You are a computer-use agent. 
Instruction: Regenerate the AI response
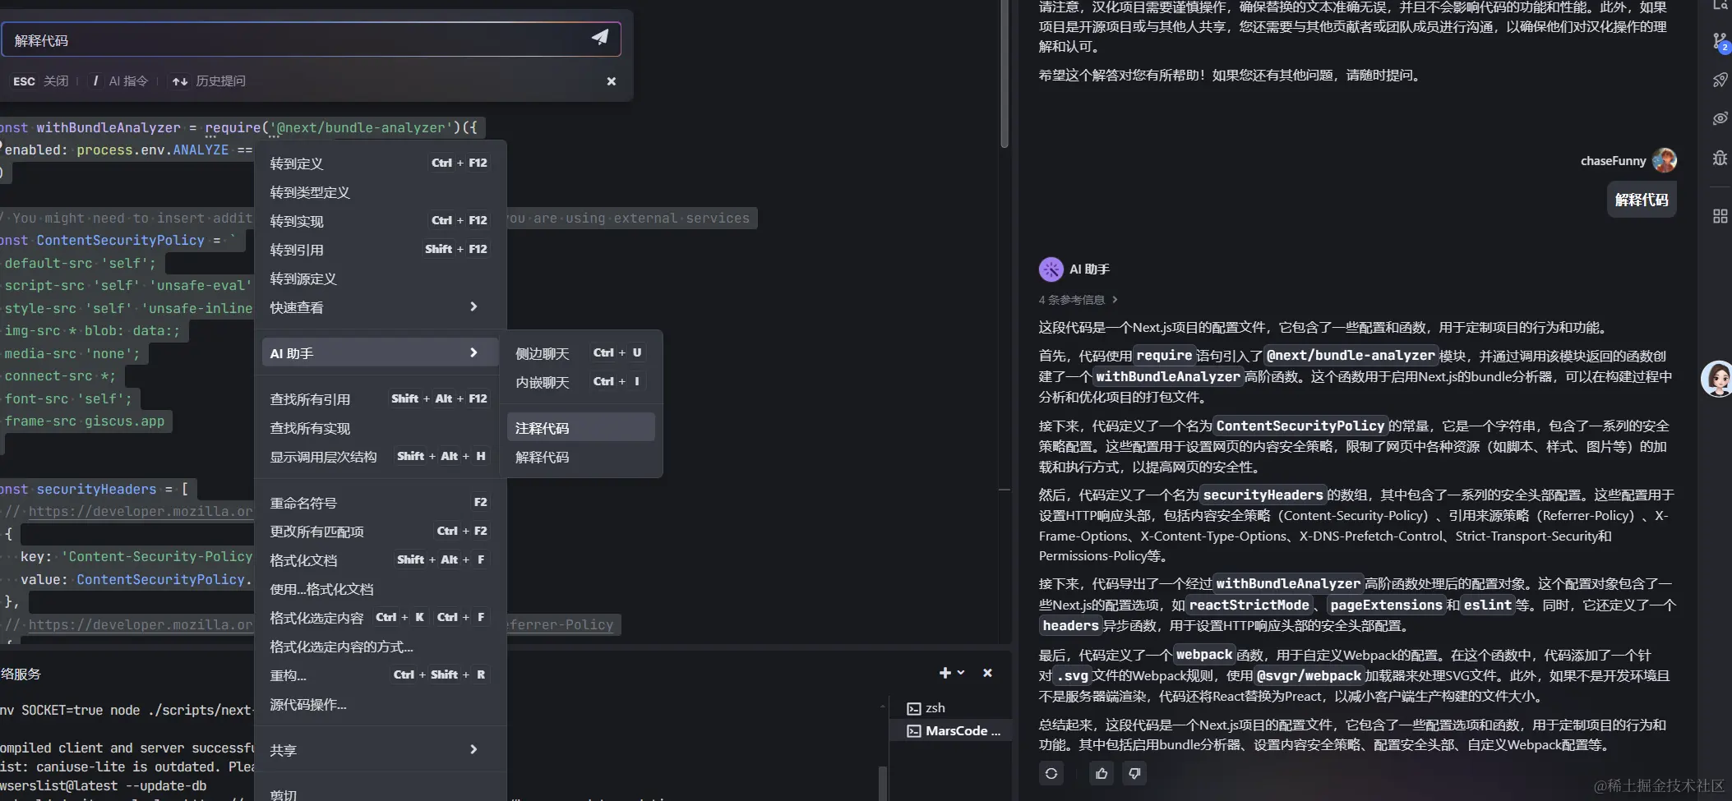1051,773
